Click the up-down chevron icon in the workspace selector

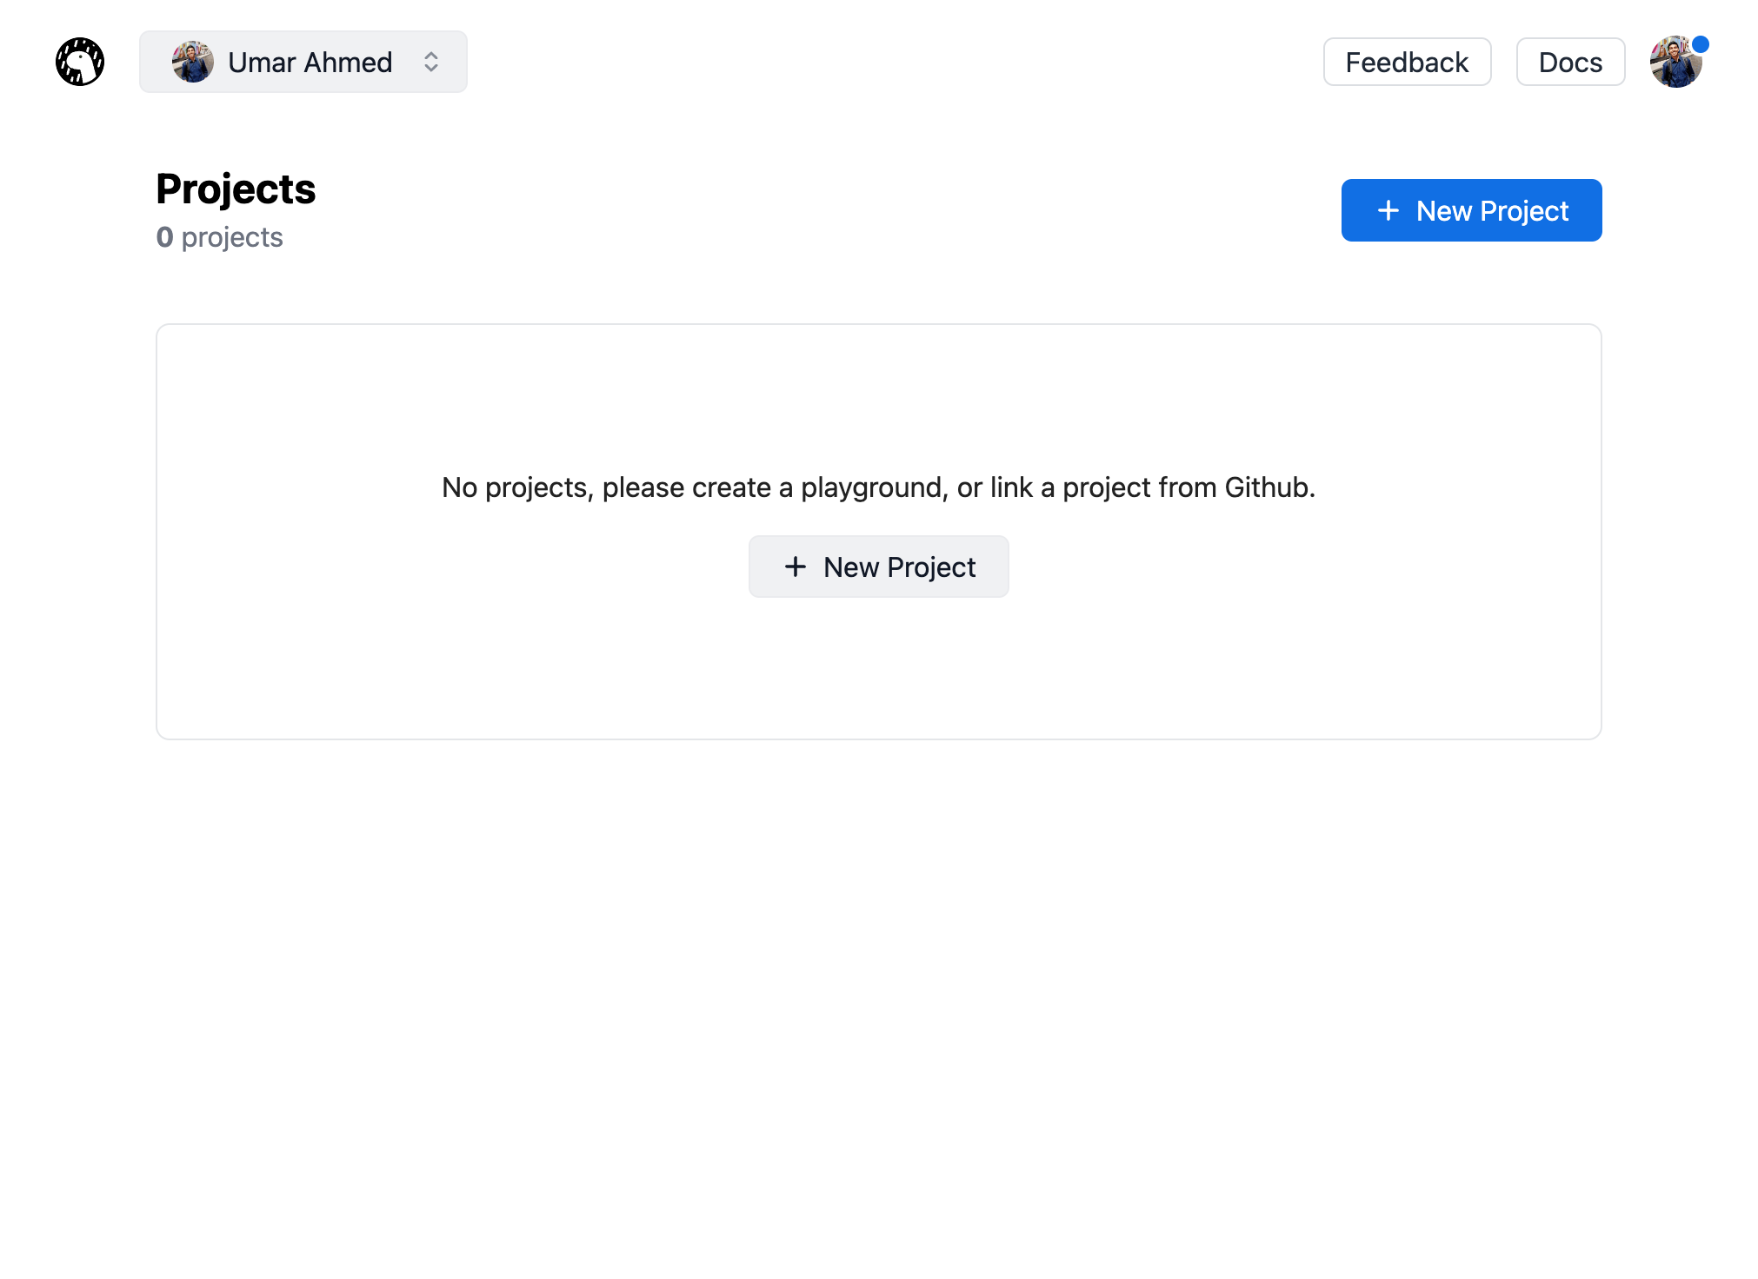tap(432, 61)
